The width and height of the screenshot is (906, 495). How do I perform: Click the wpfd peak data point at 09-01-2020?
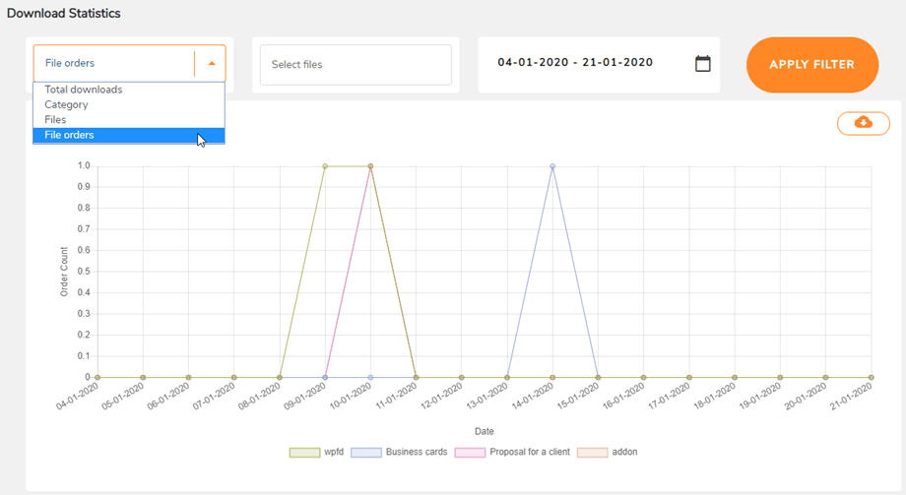pos(325,166)
